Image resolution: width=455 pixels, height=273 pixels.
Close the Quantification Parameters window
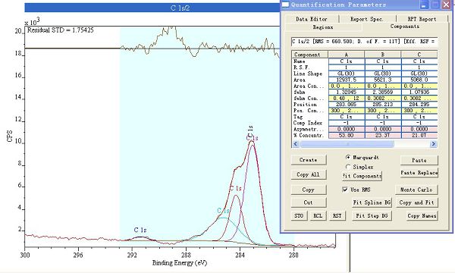point(447,5)
